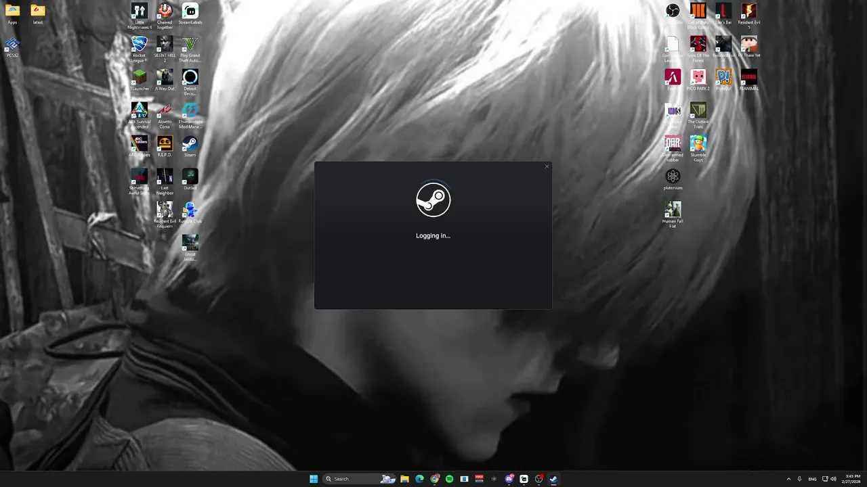Select the Last Neighbor desktop icon
Image resolution: width=867 pixels, height=487 pixels.
tap(165, 182)
